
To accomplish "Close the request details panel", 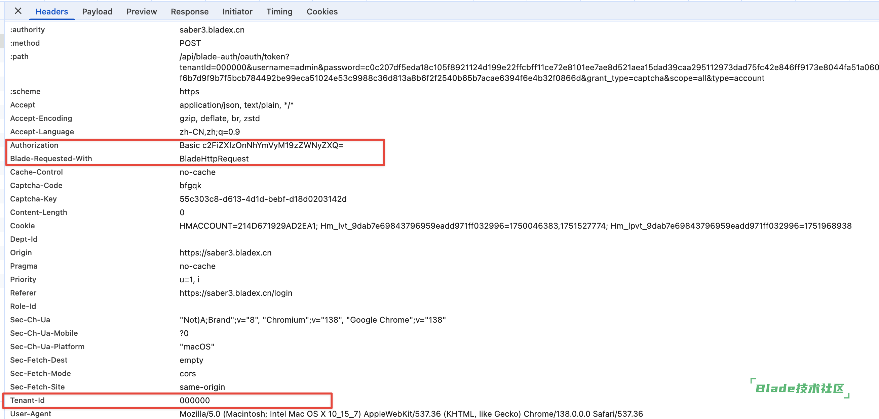I will (x=18, y=11).
